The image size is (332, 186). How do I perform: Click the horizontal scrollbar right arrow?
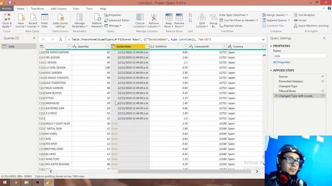click(x=257, y=171)
